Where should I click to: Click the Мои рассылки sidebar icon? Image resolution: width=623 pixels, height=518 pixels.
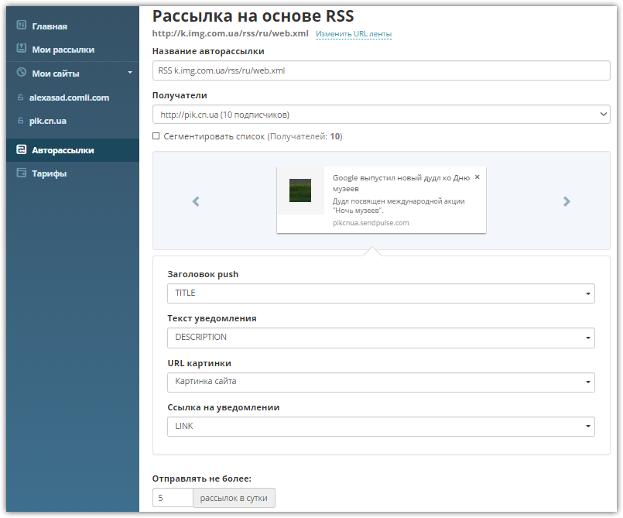point(22,48)
